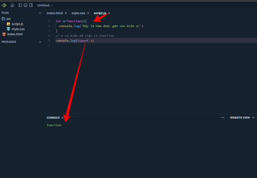Click the closing brace on line 3
This screenshot has height=178, width=257.
57,31
